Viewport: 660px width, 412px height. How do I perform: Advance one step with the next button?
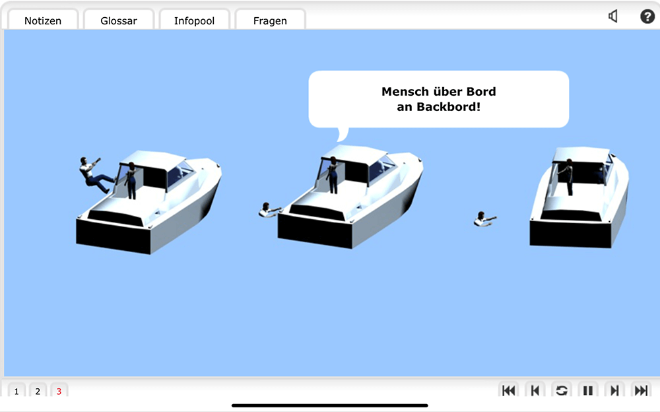point(614,390)
